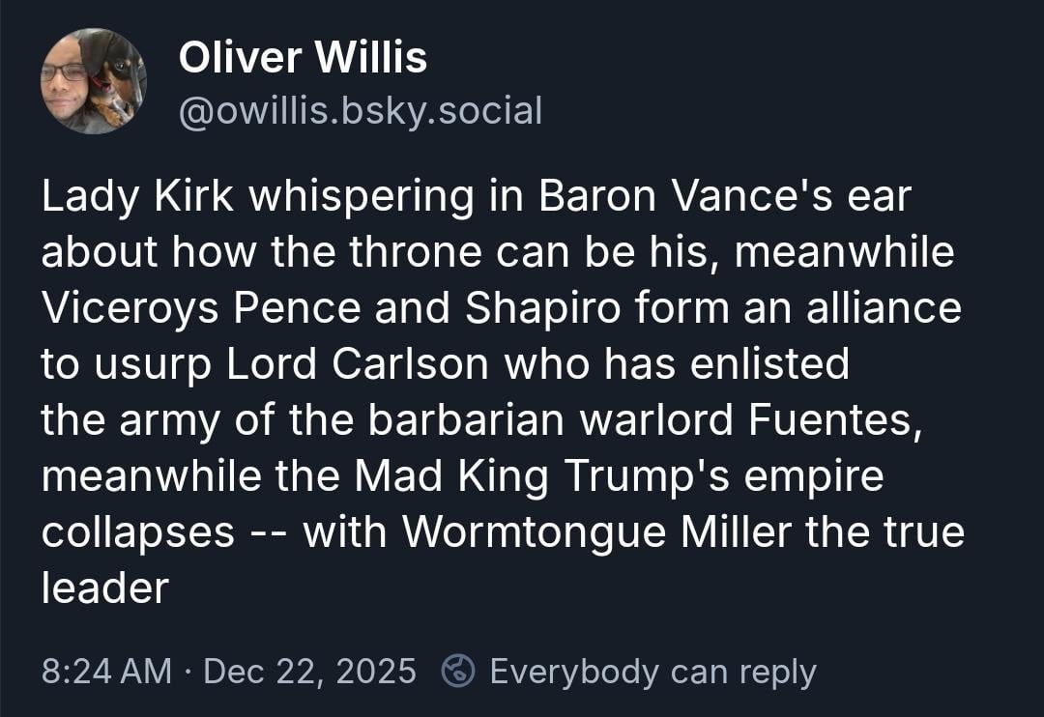Click the word "collapses" in the post
This screenshot has width=1044, height=717.
click(x=138, y=532)
